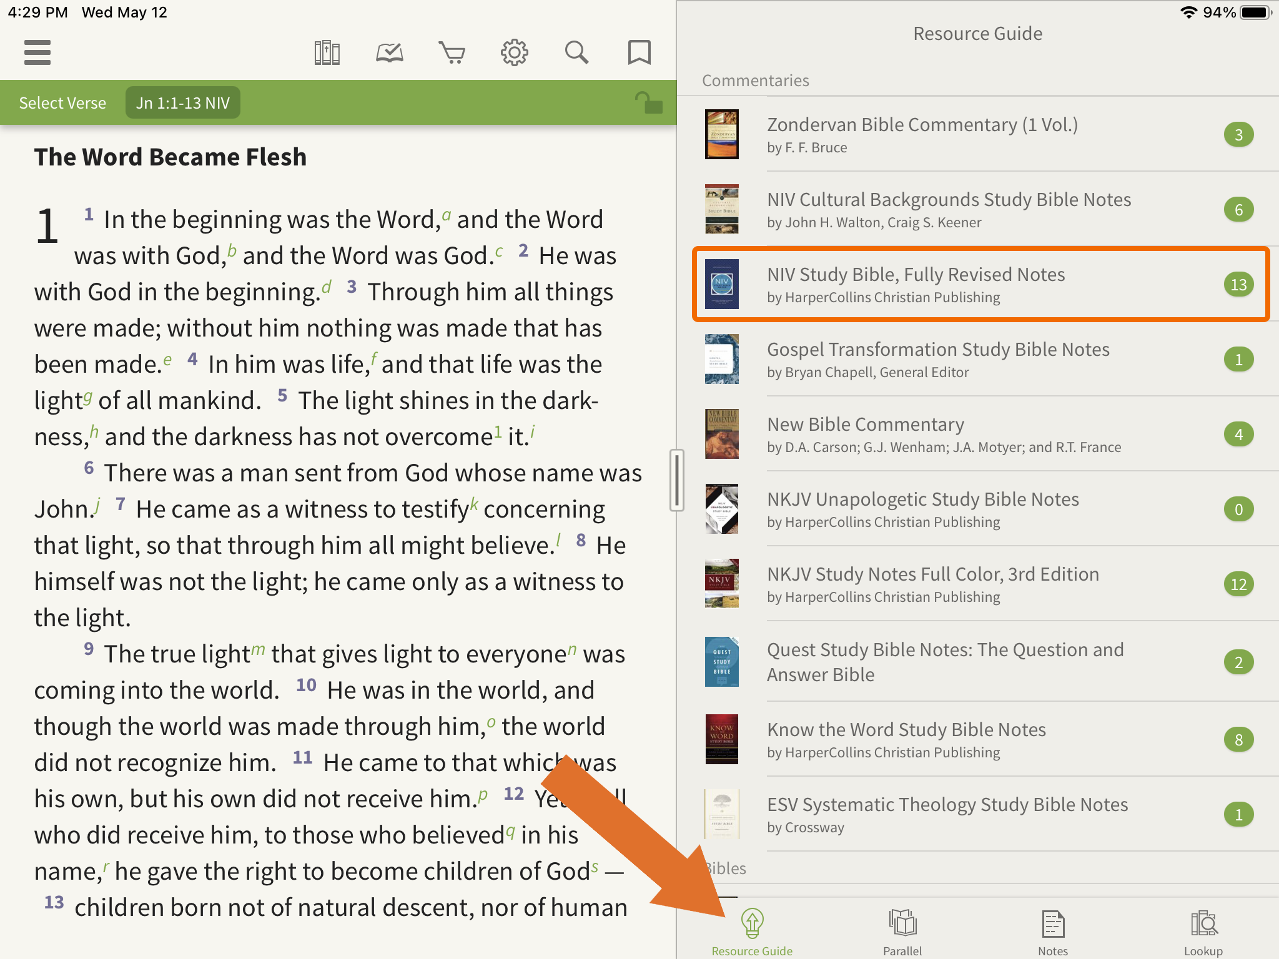This screenshot has height=959, width=1279.
Task: Open NIV Study Bible, Fully Revised Notes
Action: 978,284
